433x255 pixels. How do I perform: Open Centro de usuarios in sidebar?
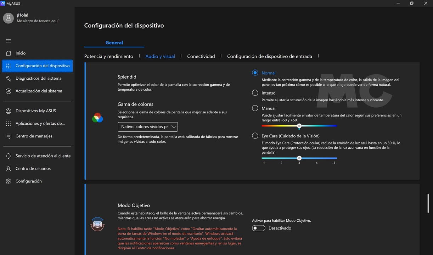[x=33, y=169]
